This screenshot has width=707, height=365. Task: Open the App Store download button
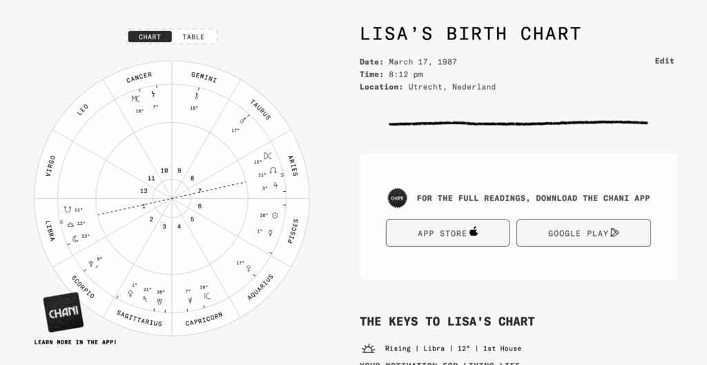447,233
